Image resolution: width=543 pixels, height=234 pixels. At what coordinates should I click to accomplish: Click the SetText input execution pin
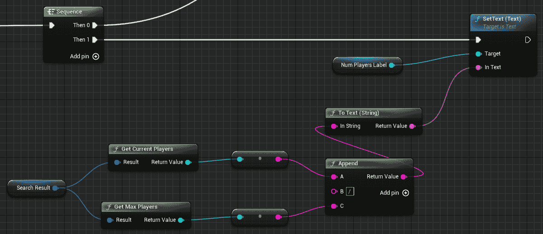click(x=478, y=40)
